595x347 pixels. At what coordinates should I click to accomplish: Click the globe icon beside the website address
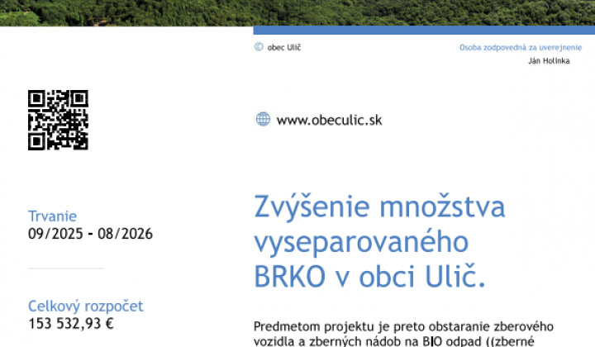tap(263, 119)
